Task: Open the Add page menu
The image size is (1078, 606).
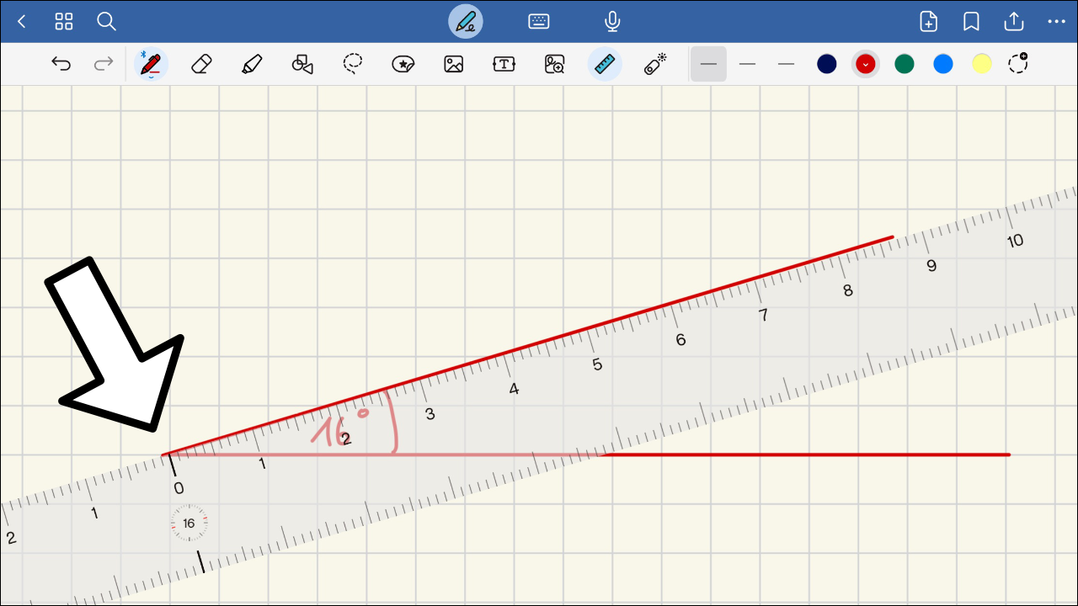Action: click(928, 22)
